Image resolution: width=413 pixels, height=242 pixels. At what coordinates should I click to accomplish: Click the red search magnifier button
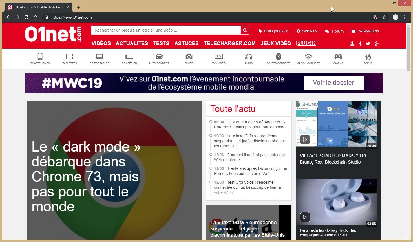coord(245,30)
